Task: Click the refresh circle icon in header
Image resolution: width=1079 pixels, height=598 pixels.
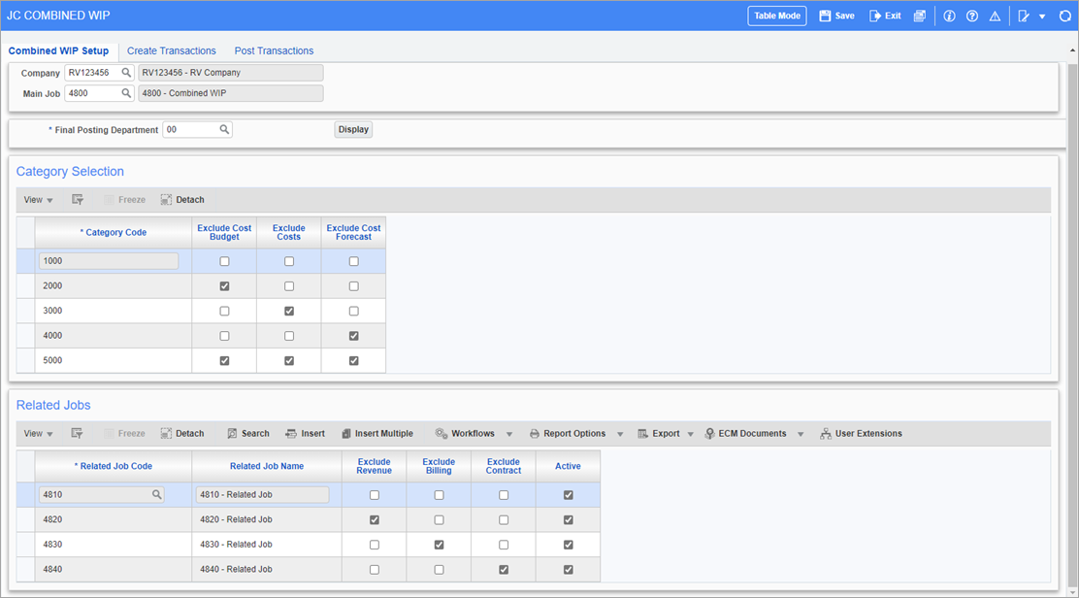Action: [1064, 16]
